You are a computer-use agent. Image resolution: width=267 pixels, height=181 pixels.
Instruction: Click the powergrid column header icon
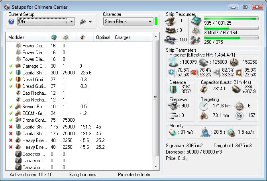[x=66, y=37]
